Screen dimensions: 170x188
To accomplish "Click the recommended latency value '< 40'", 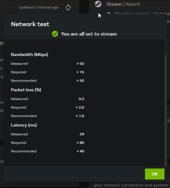I will [x=80, y=151].
